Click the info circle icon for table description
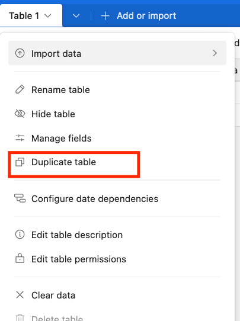This screenshot has height=321, width=240. (x=20, y=235)
